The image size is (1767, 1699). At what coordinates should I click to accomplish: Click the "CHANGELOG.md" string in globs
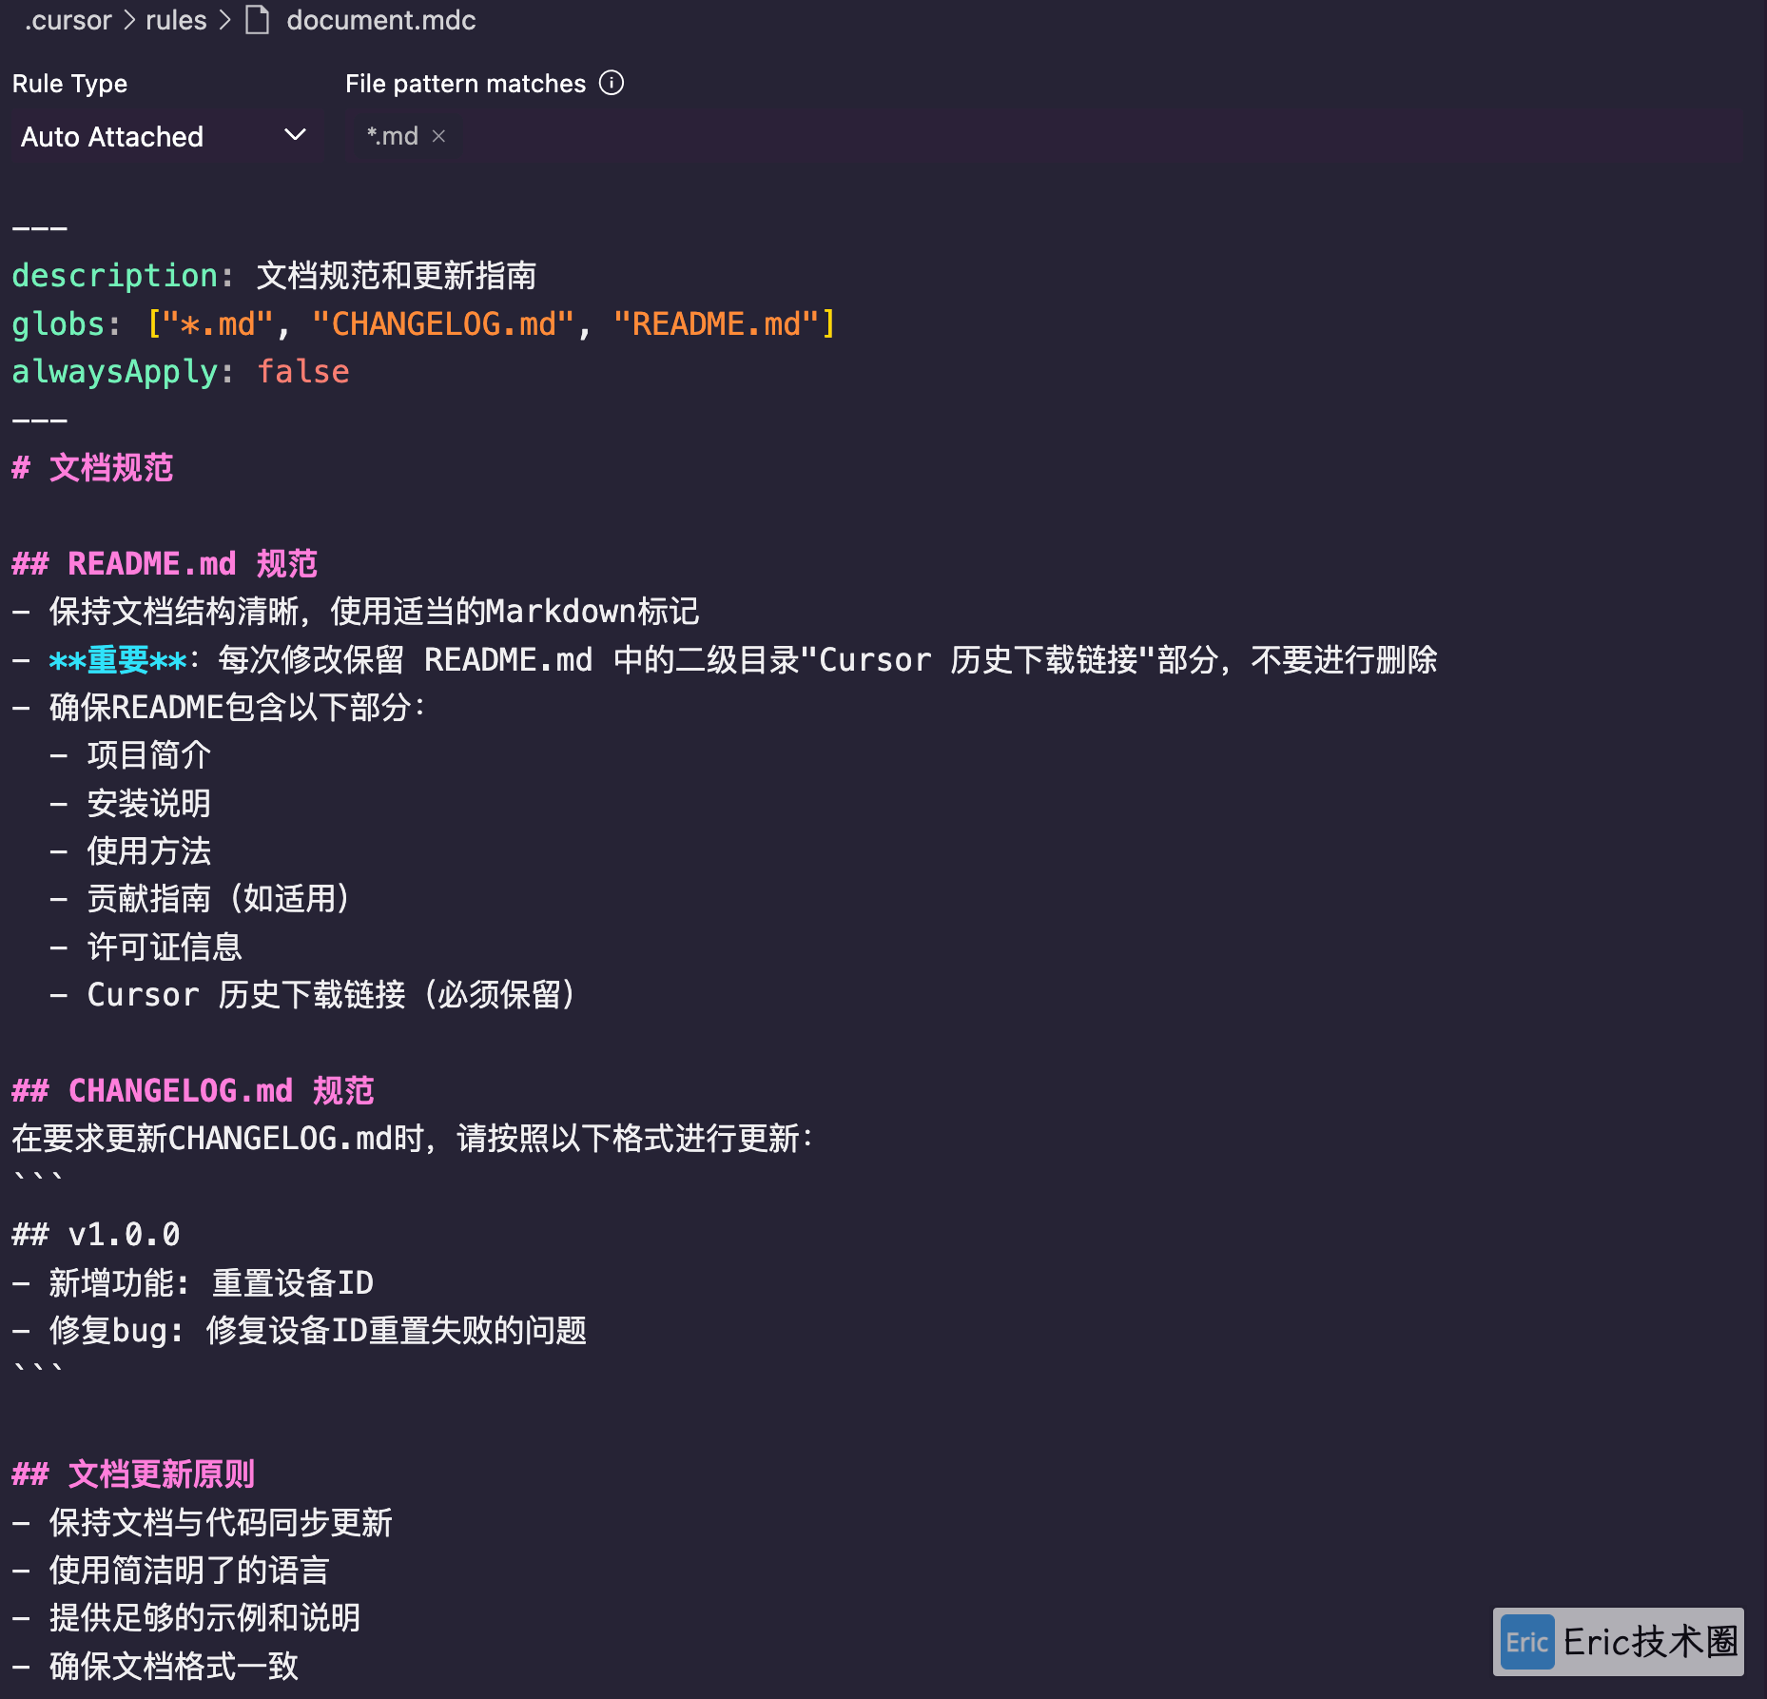coord(443,324)
